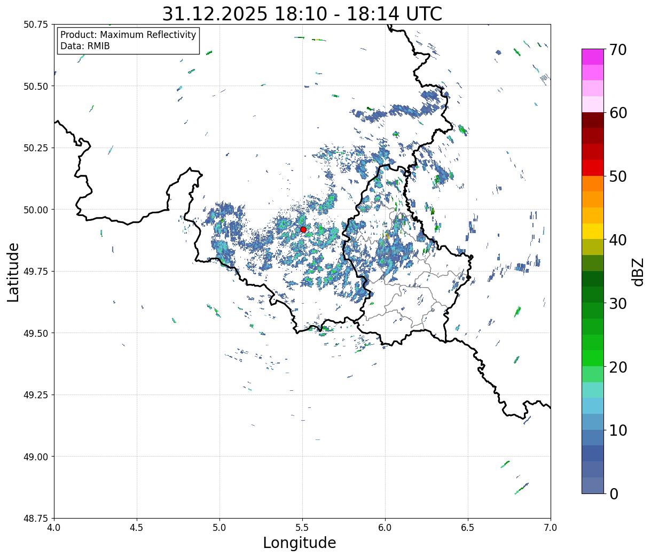Image resolution: width=651 pixels, height=556 pixels.
Task: Click the y-axis tick label 50.50
Action: (35, 86)
